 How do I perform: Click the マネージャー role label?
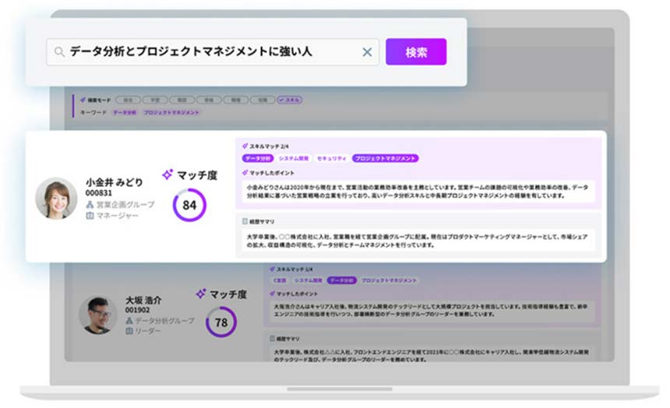point(117,216)
